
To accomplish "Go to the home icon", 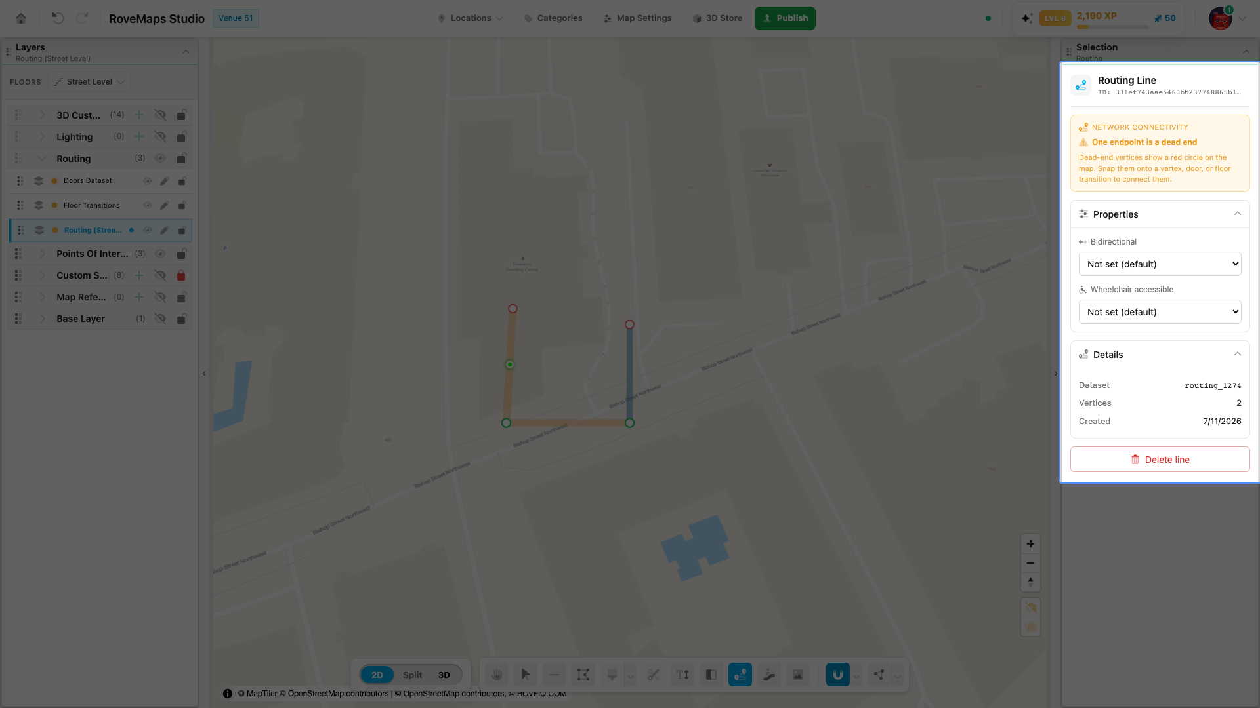I will 21,18.
